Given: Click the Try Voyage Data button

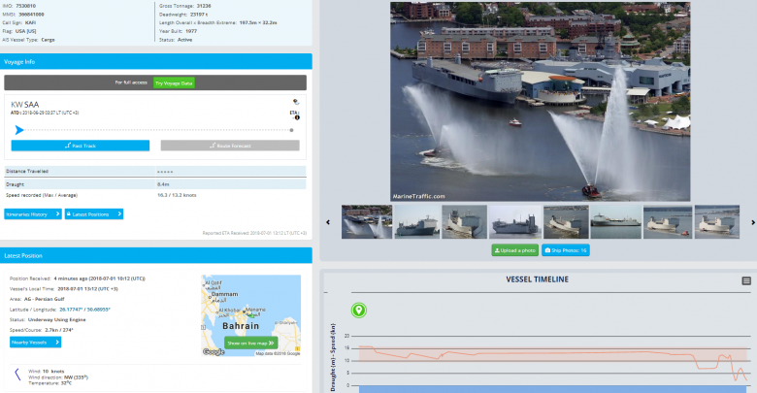Looking at the screenshot, I should [x=174, y=83].
